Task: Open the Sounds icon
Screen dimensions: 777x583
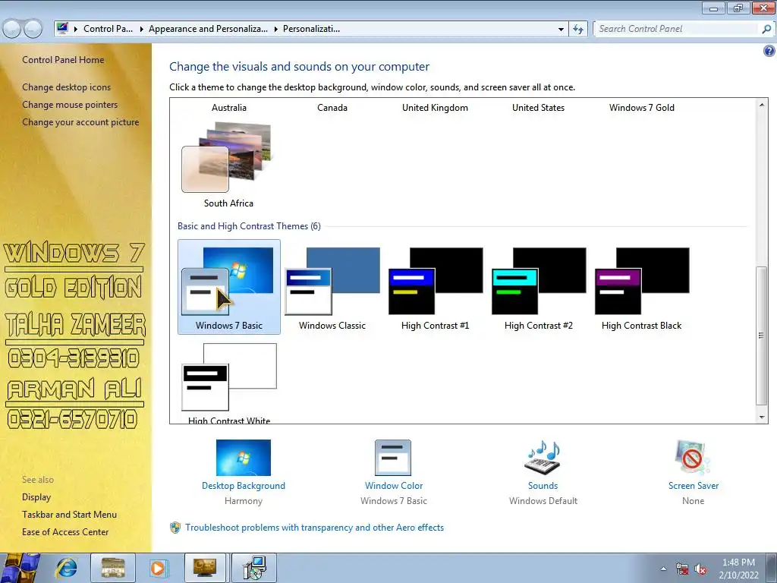Action: click(x=543, y=458)
